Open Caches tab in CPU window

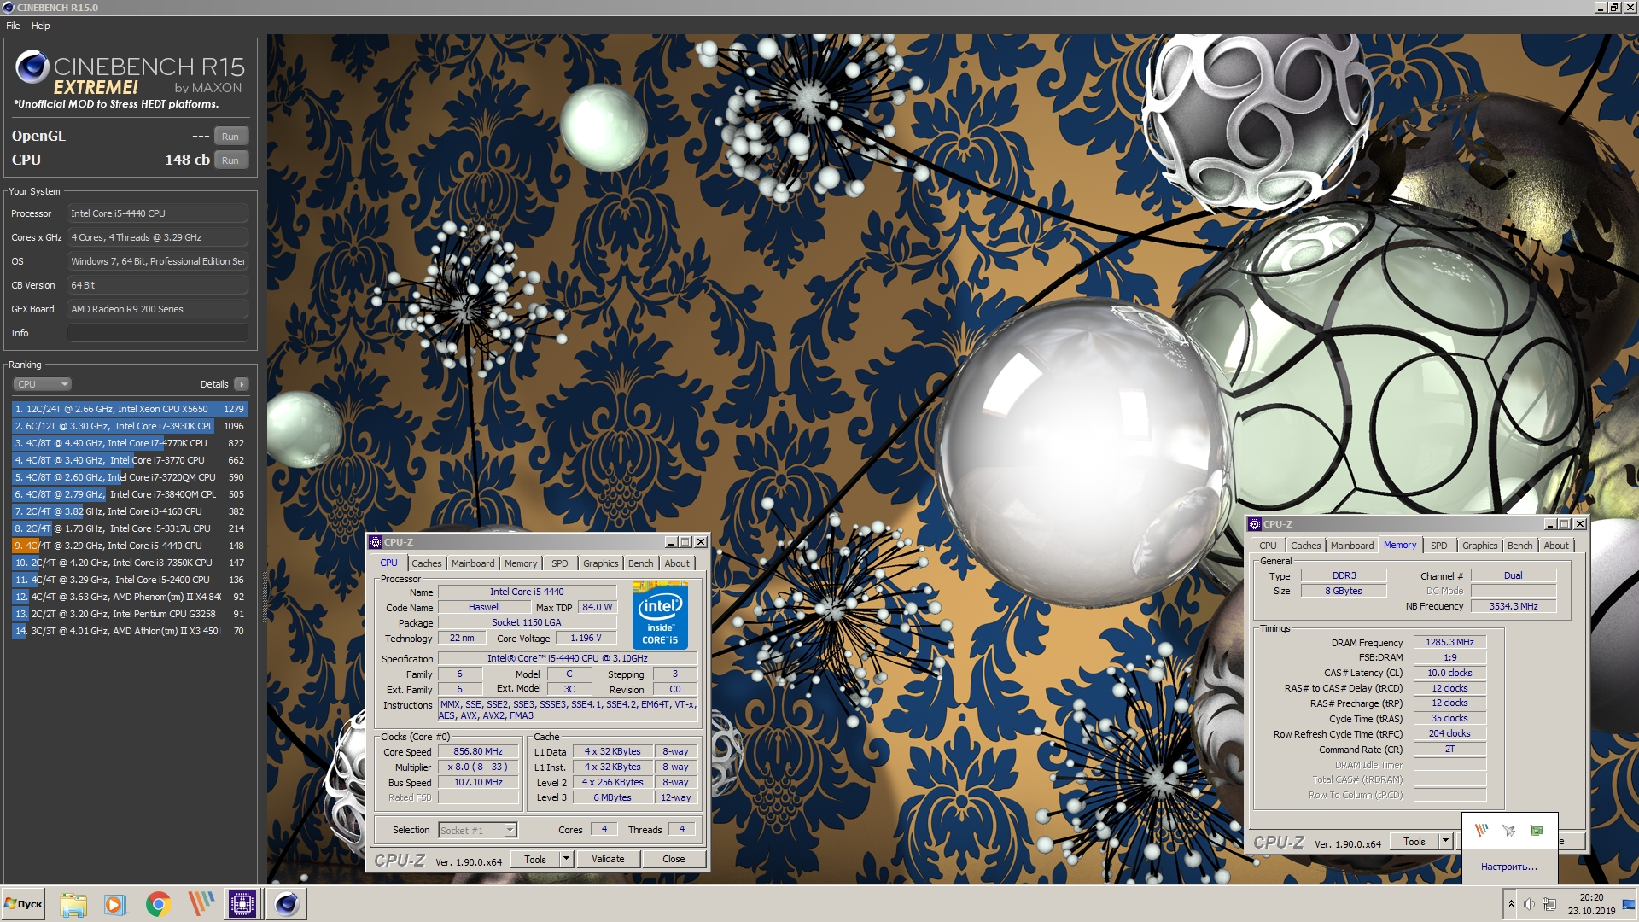pyautogui.click(x=427, y=563)
